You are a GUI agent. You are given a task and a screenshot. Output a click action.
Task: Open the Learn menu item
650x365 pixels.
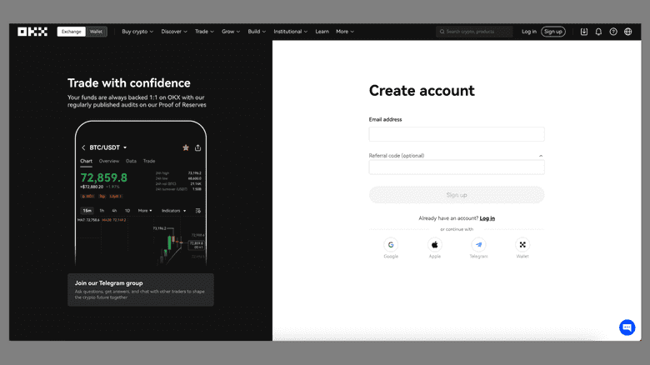tap(322, 32)
